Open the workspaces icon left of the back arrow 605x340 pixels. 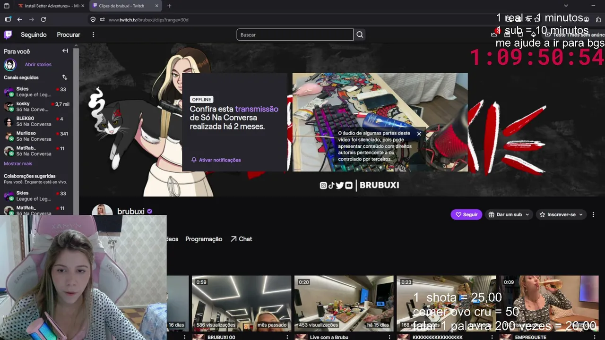[x=8, y=19]
